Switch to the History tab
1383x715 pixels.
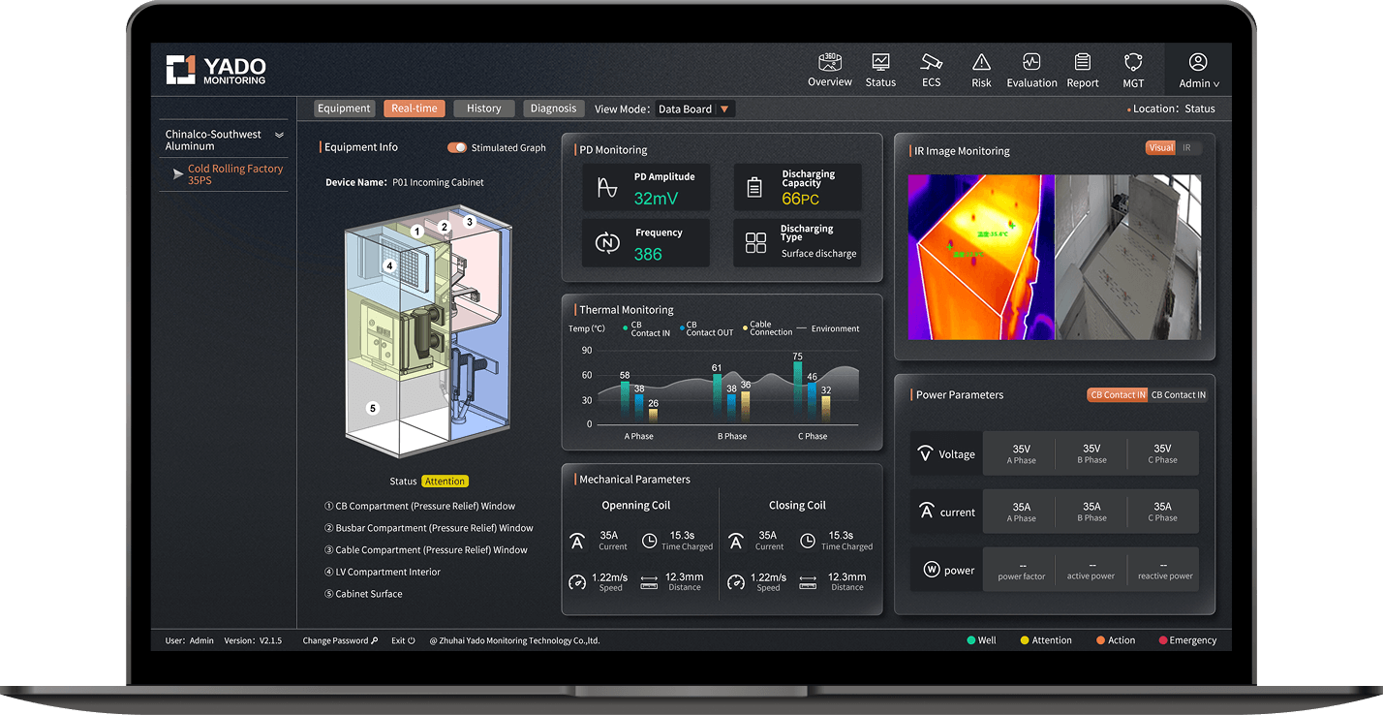[483, 109]
